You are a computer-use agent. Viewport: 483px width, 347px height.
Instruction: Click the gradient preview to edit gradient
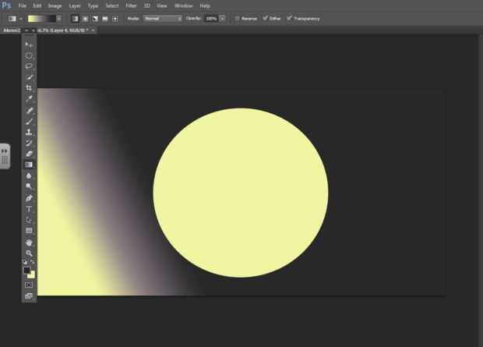(42, 19)
